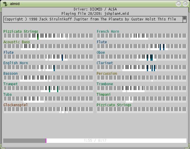Viewport: 190px width, 149px height.
Task: Select the Oboe channel label
Action: (x=101, y=52)
